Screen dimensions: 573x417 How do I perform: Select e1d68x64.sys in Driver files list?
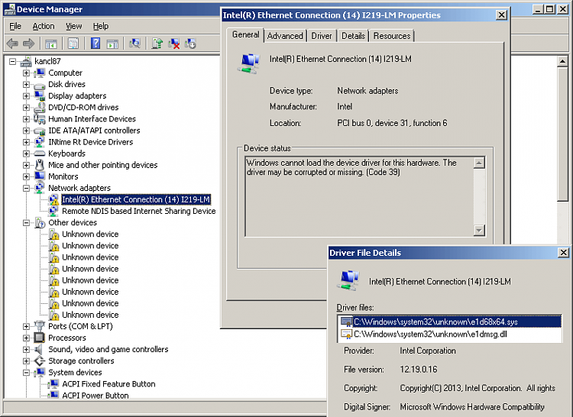pyautogui.click(x=450, y=322)
